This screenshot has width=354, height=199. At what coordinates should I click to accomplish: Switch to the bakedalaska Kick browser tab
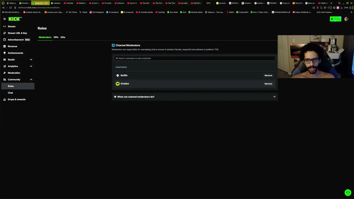point(56,3)
